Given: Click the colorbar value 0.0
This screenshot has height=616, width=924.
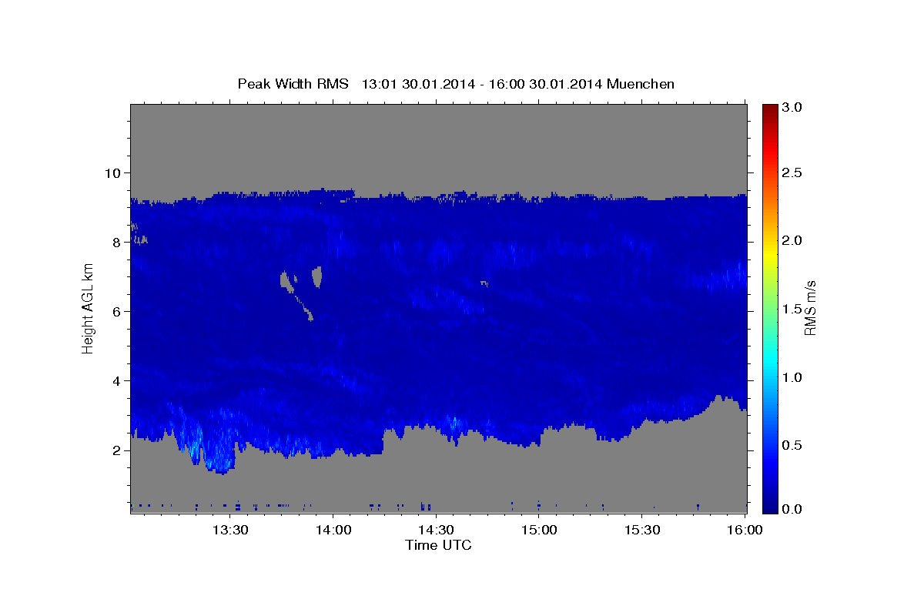Looking at the screenshot, I should tap(793, 509).
